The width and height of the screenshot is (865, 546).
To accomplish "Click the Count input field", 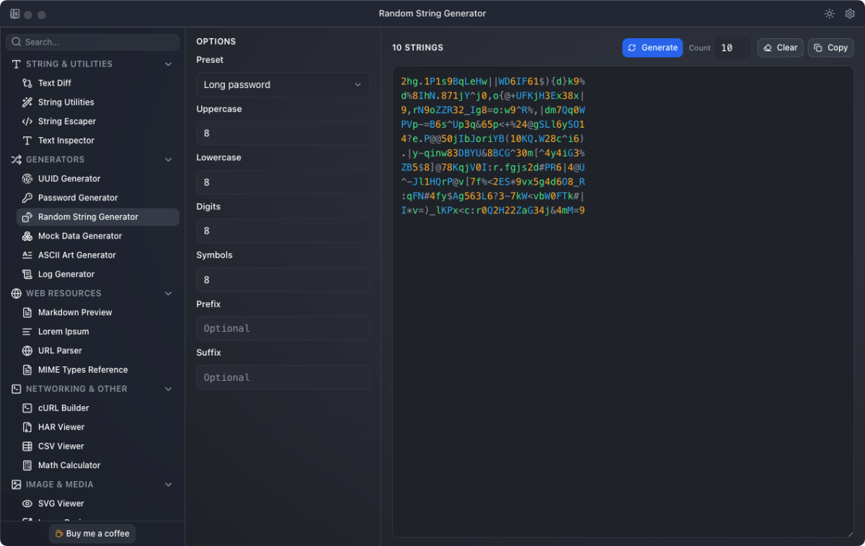I will [733, 48].
